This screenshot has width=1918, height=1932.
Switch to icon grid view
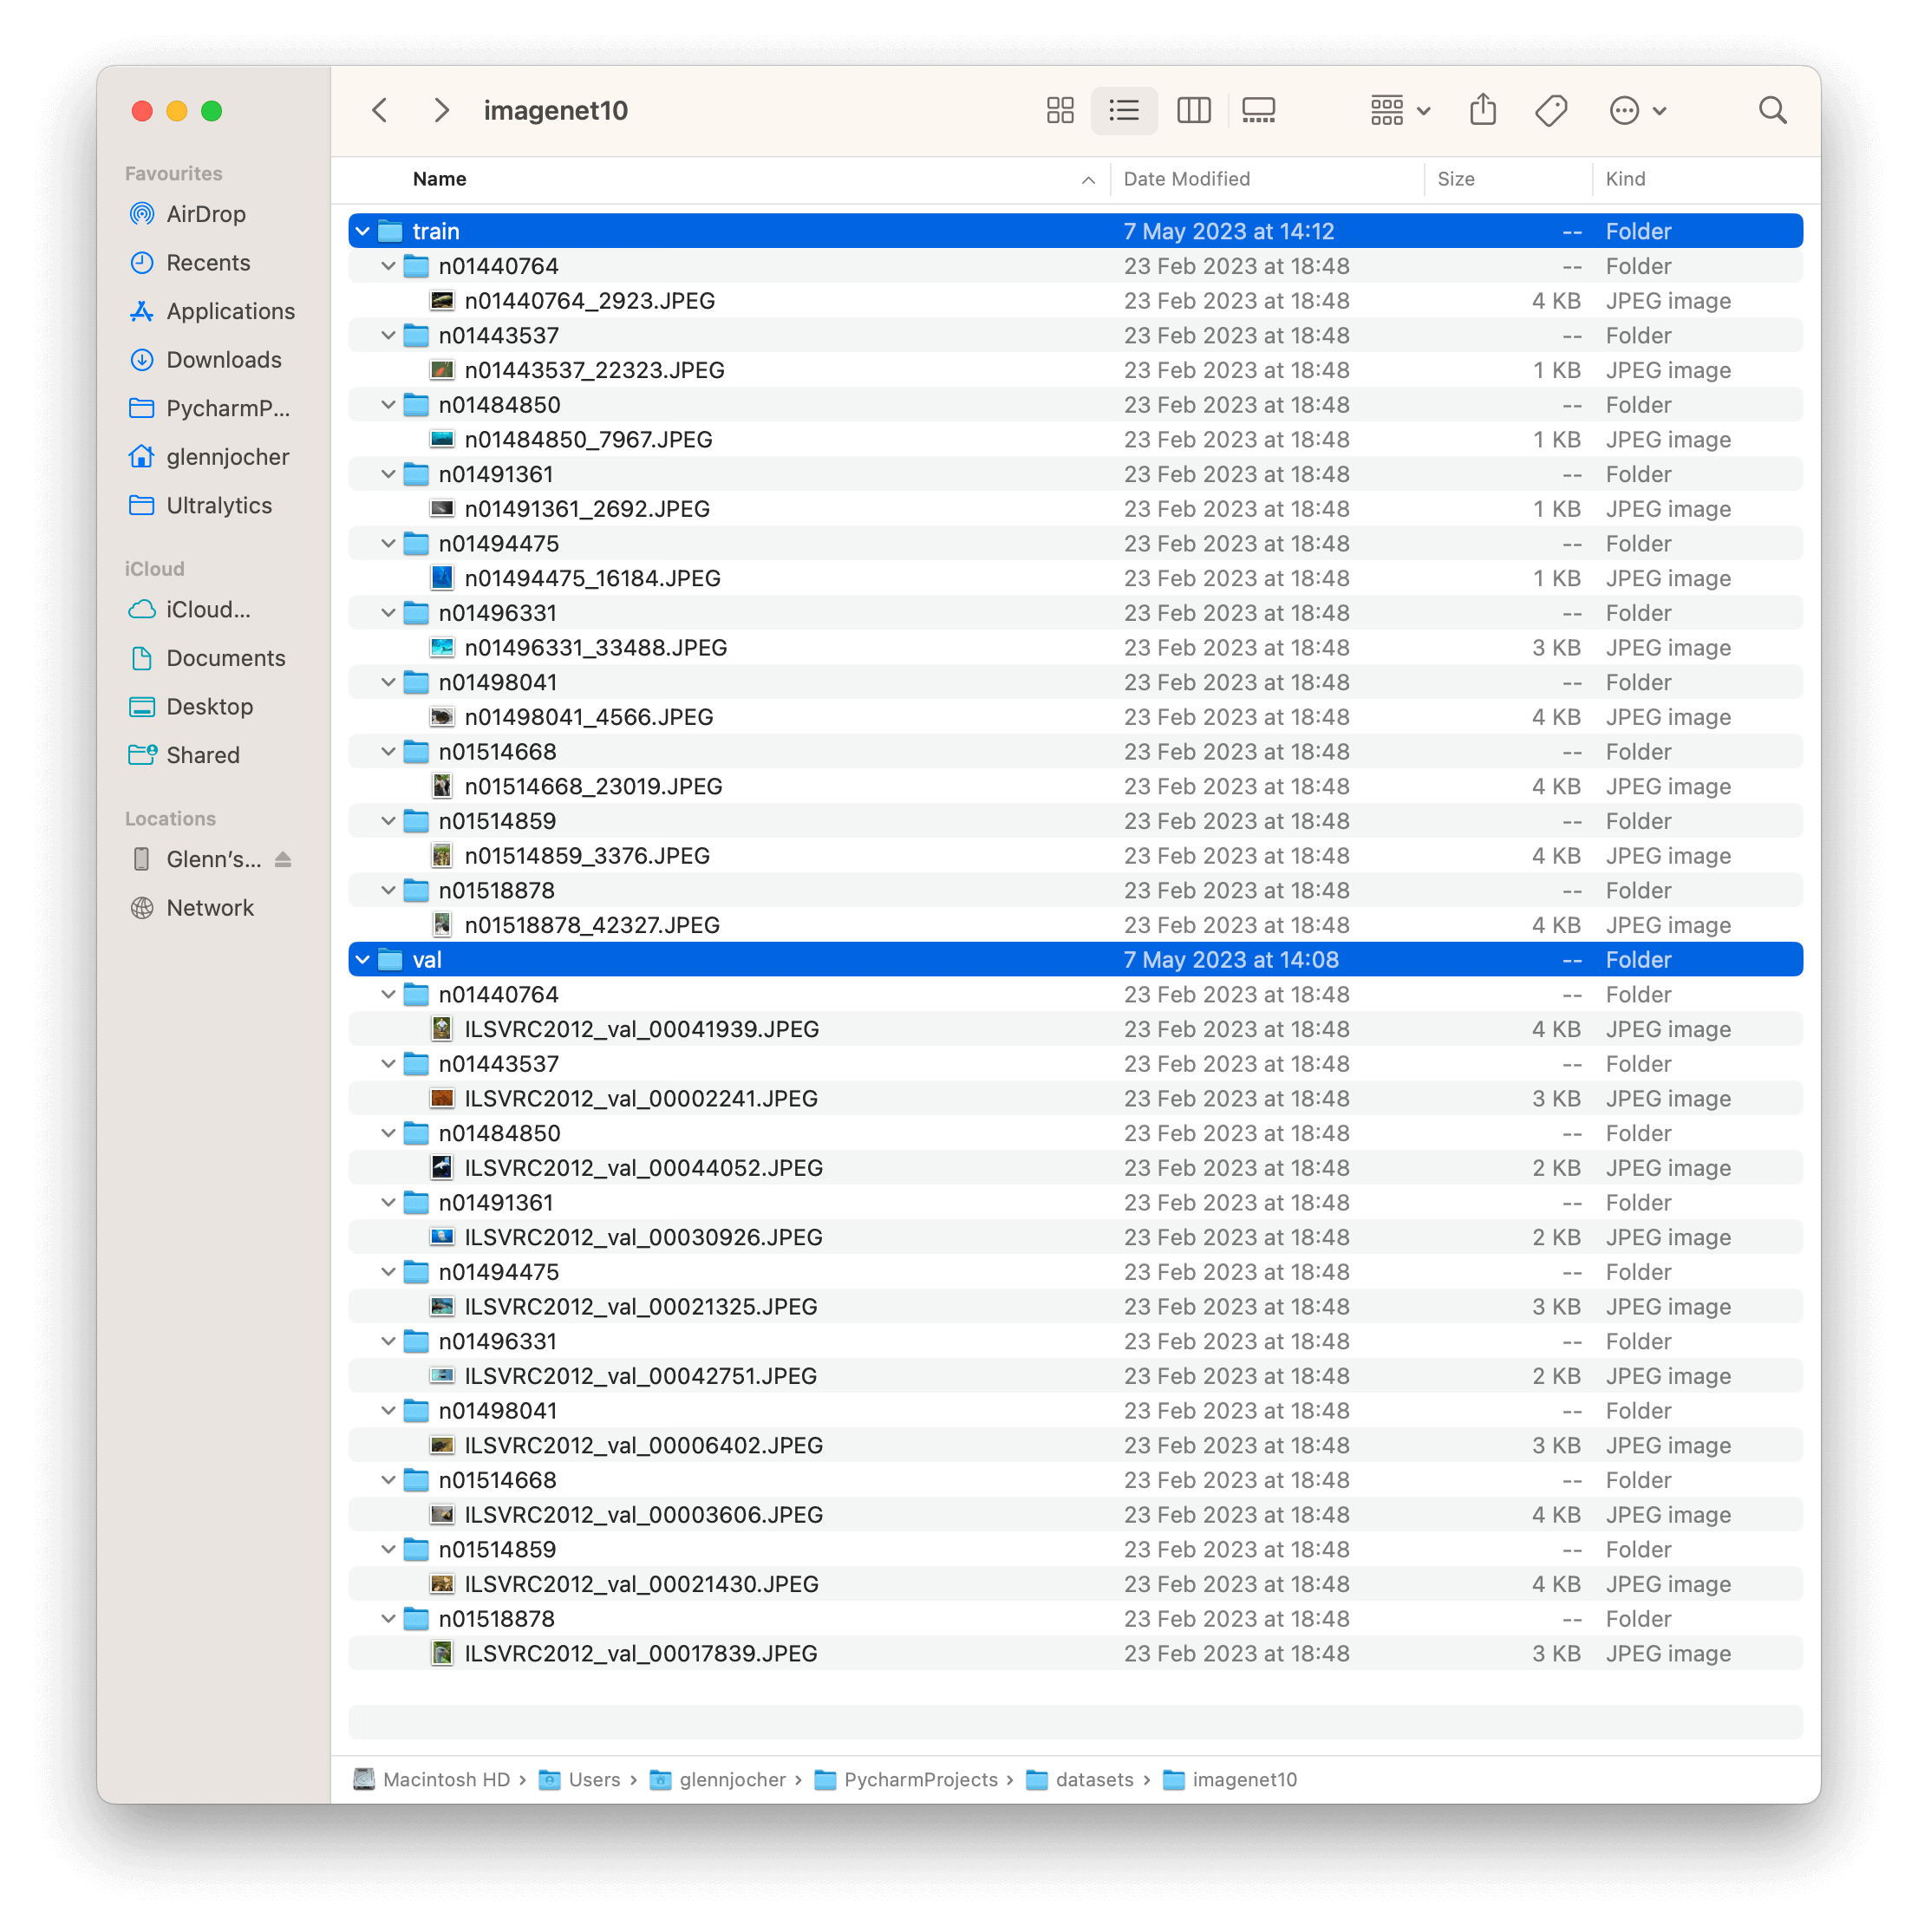(1060, 109)
